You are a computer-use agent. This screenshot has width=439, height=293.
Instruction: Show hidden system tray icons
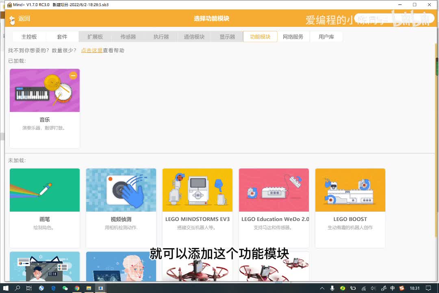322,288
